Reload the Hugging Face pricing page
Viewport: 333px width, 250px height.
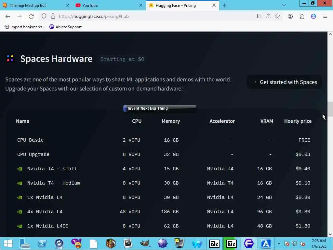click(31, 16)
